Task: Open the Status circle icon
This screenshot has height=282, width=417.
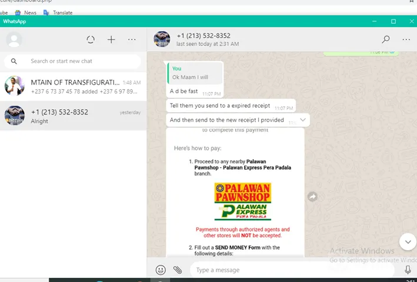Action: 91,39
